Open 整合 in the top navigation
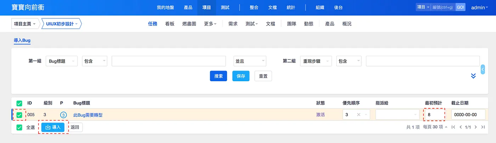Screen dimensions: 496x143 coord(254,7)
